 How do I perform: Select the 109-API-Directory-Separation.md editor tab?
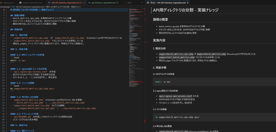coord(67,3)
